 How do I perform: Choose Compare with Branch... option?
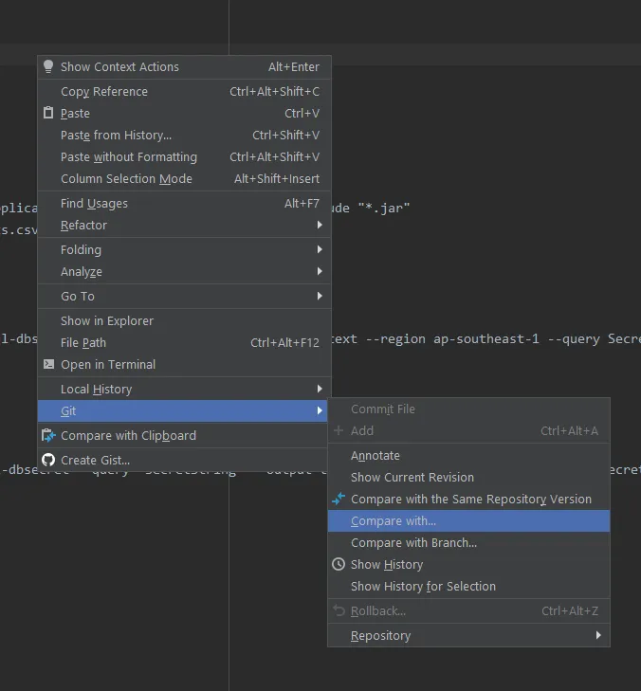pos(413,542)
